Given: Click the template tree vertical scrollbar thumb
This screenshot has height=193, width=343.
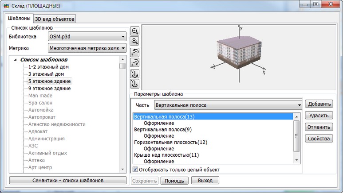Looking at the screenshot, I should point(122,66).
